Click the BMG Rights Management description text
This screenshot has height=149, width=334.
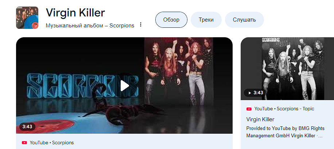pyautogui.click(x=285, y=132)
